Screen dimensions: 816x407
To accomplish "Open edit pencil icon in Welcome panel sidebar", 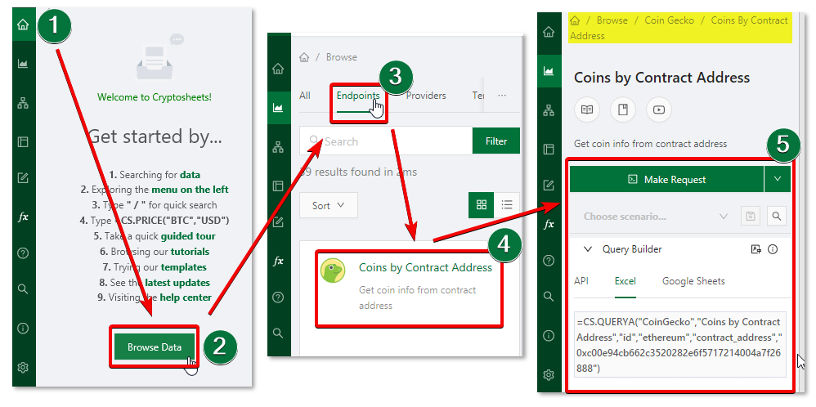I will tap(23, 178).
